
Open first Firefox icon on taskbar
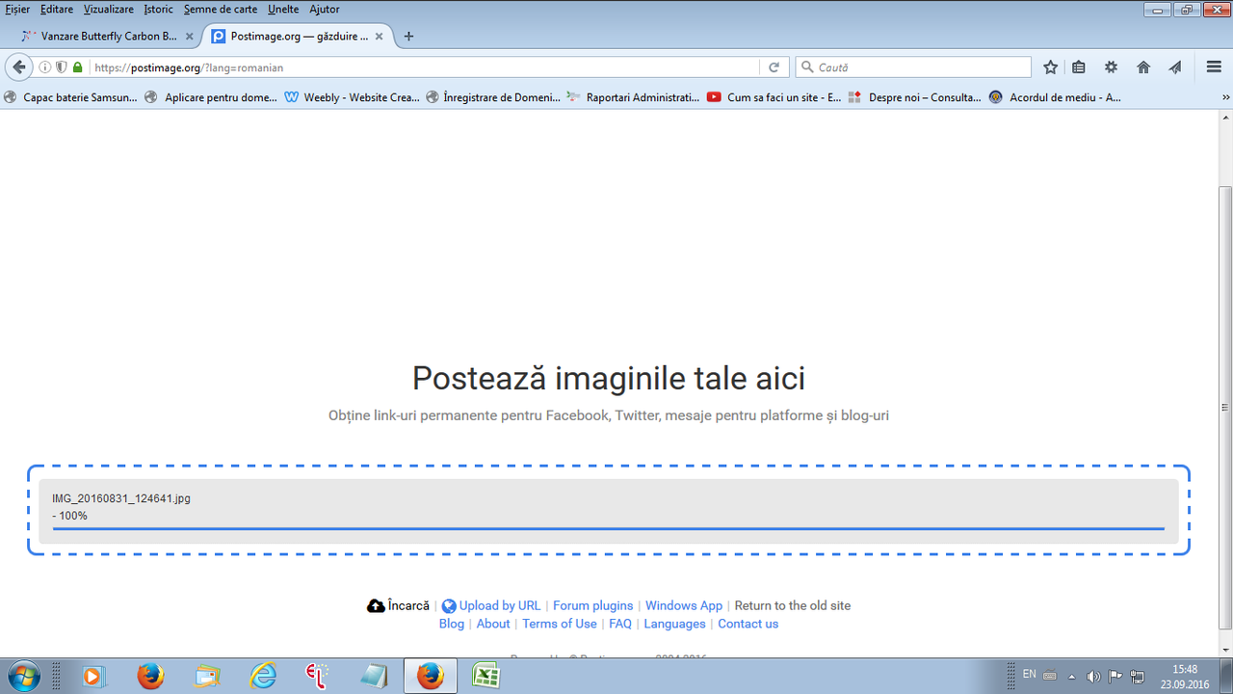[x=150, y=677]
